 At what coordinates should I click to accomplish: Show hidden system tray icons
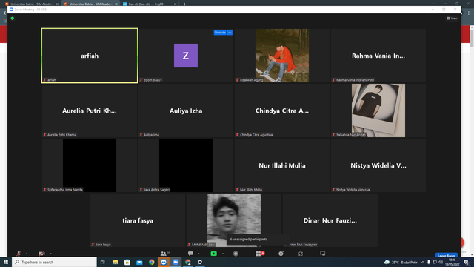(423, 262)
